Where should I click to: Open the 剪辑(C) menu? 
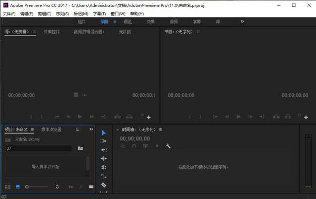point(45,14)
